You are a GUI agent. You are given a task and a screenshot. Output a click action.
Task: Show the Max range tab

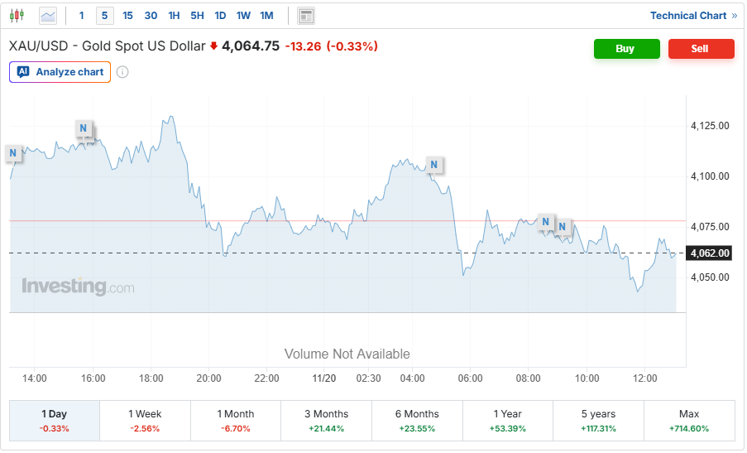tap(689, 421)
